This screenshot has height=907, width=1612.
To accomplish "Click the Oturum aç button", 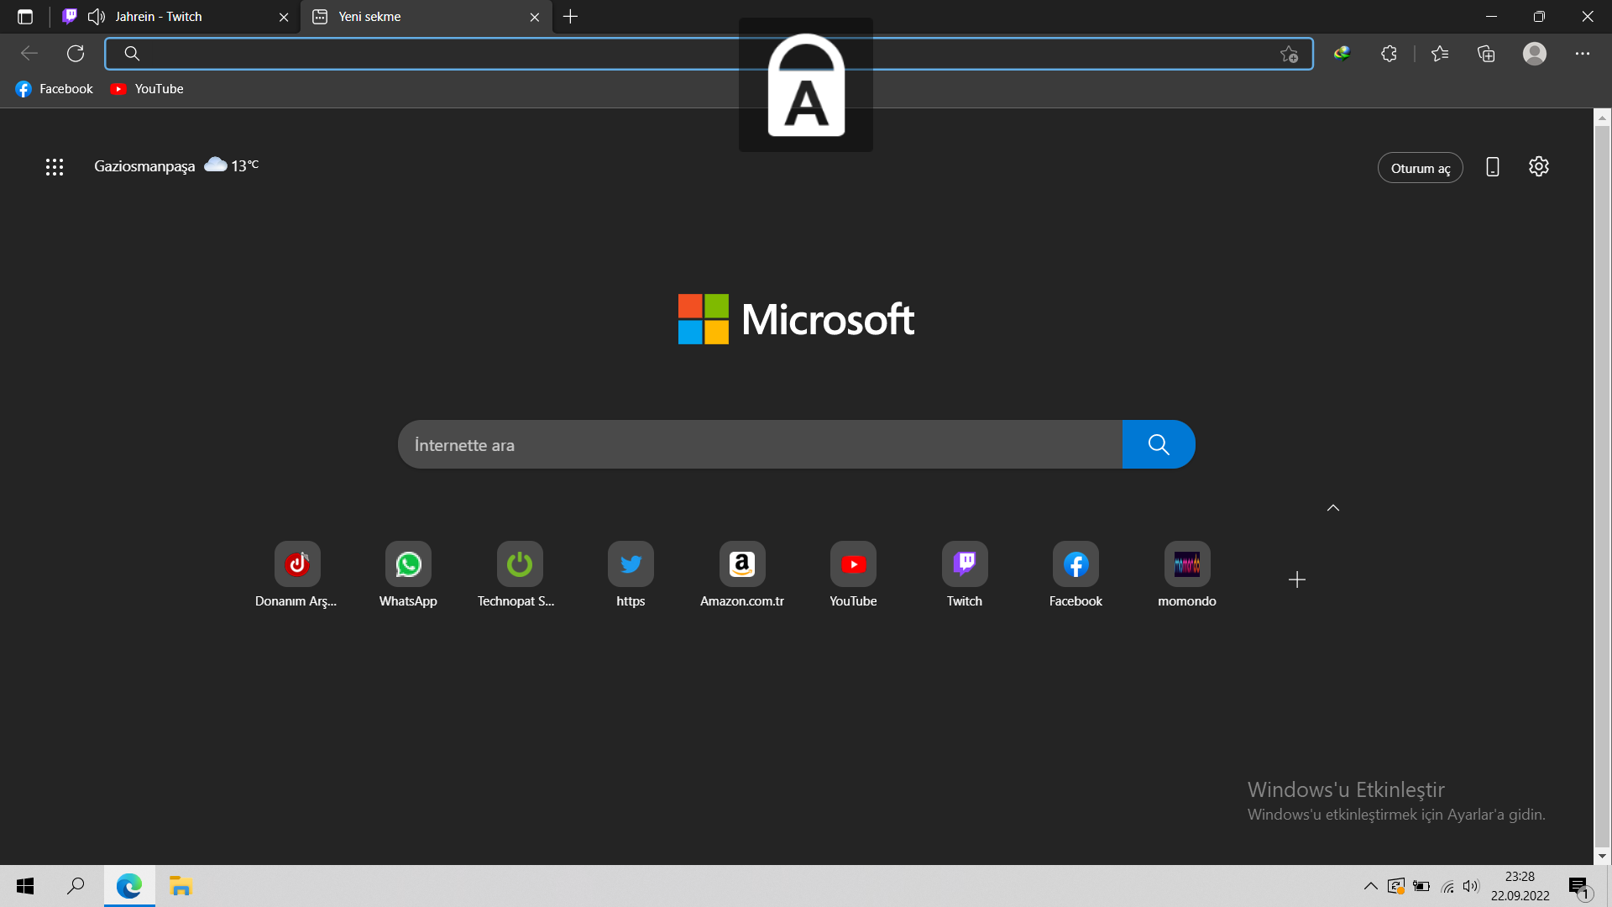I will [x=1420, y=168].
